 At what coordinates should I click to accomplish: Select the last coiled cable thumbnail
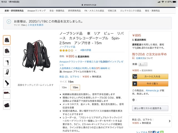7,105
